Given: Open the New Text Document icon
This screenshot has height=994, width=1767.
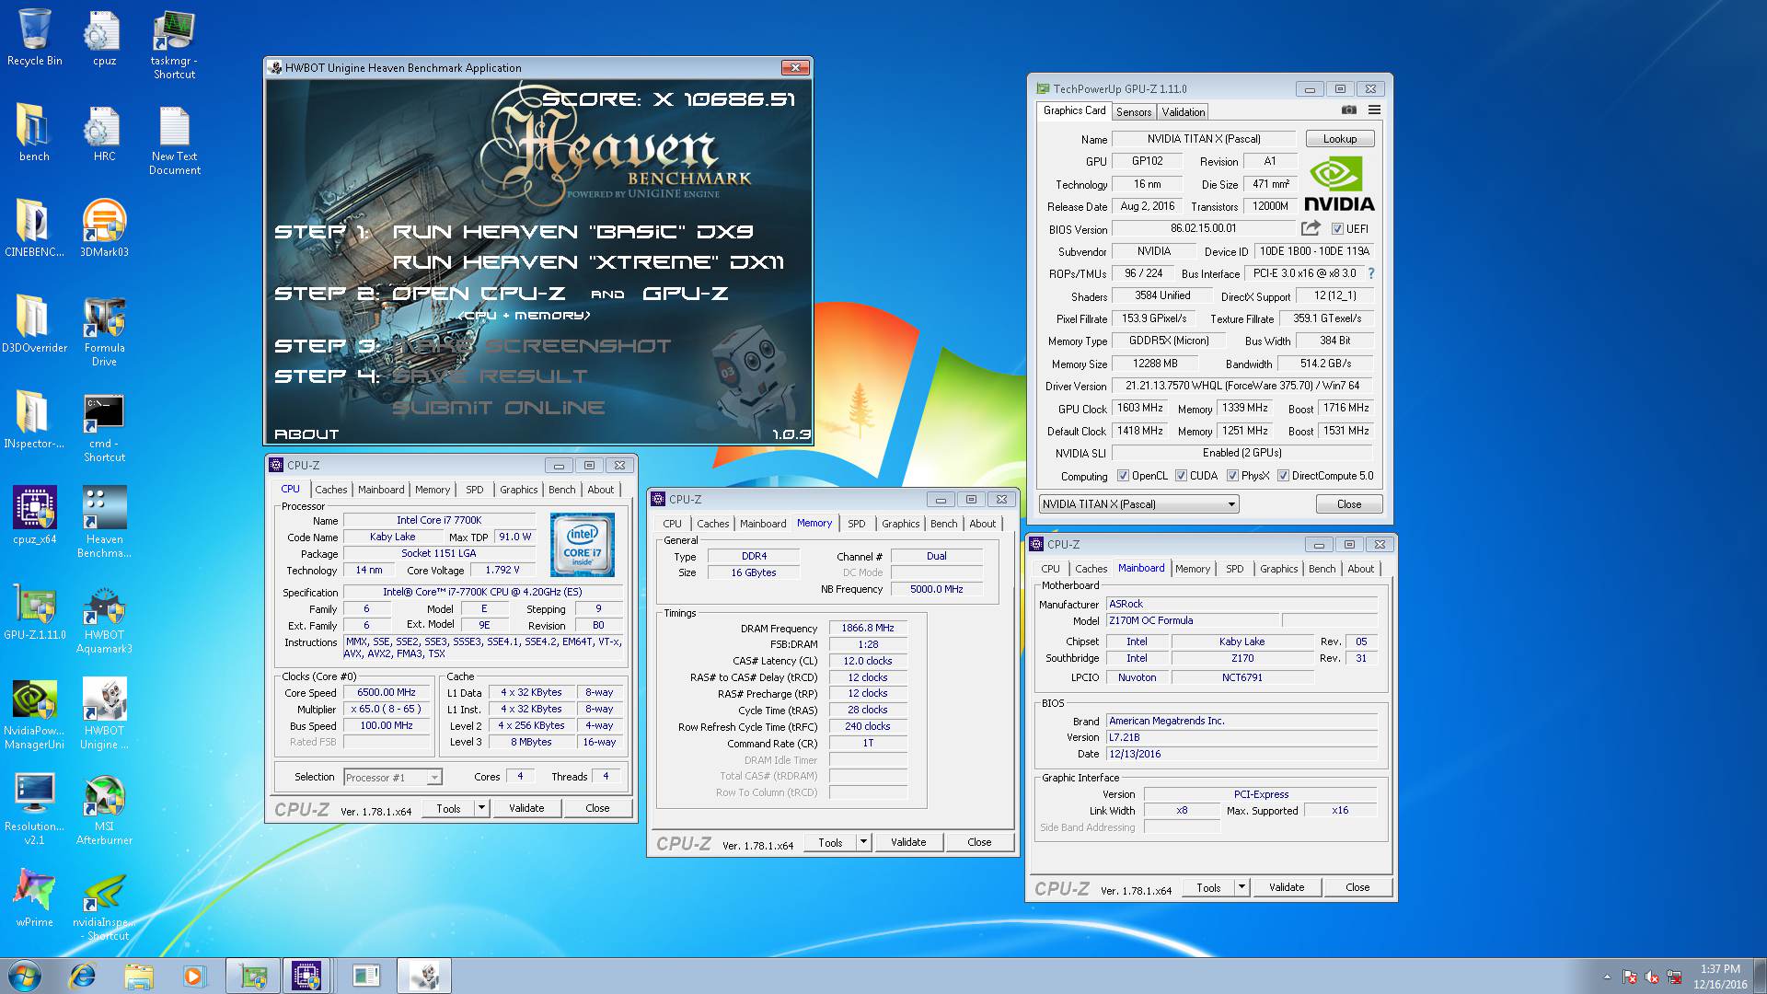Looking at the screenshot, I should 174,140.
